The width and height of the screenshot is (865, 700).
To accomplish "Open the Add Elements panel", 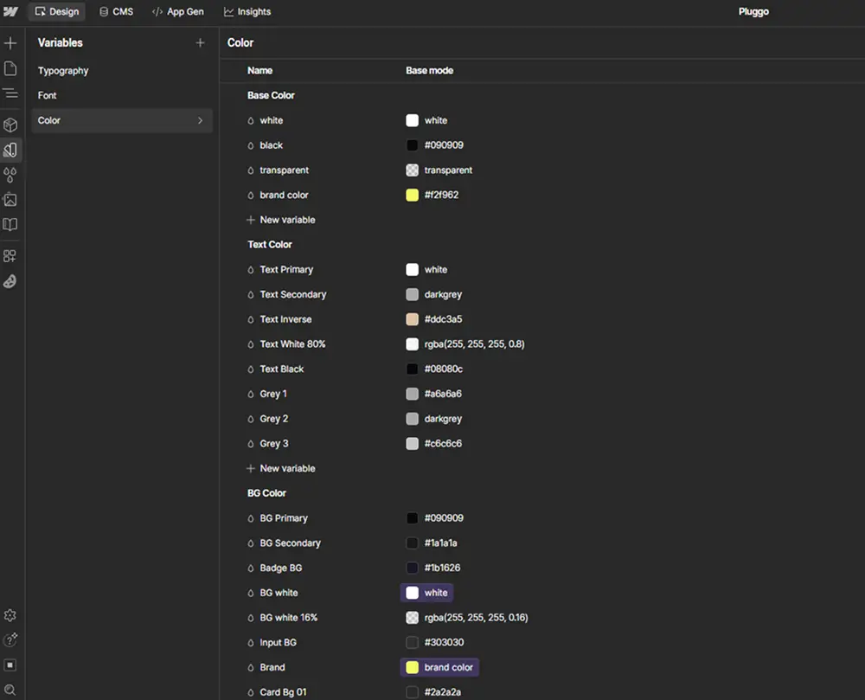I will (11, 42).
